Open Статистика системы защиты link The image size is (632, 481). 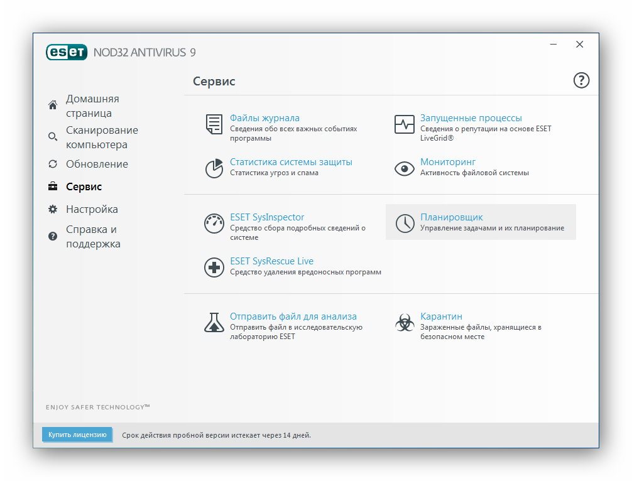[291, 162]
